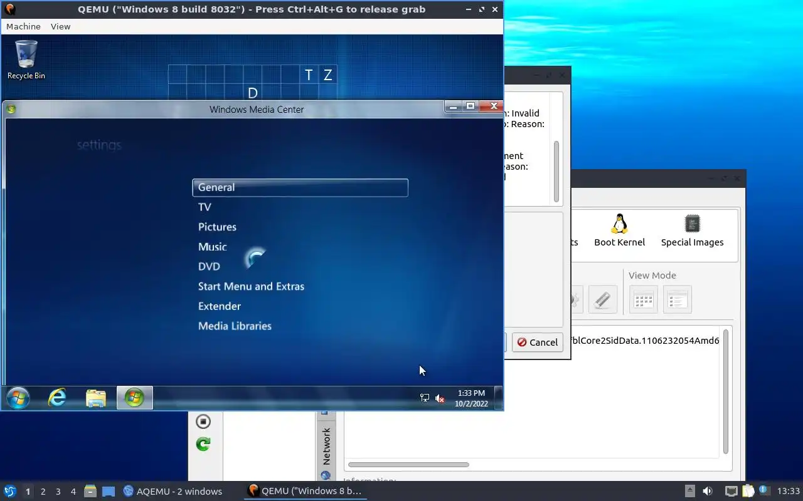Activate the QEMU Windows 8 task button

pyautogui.click(x=306, y=491)
